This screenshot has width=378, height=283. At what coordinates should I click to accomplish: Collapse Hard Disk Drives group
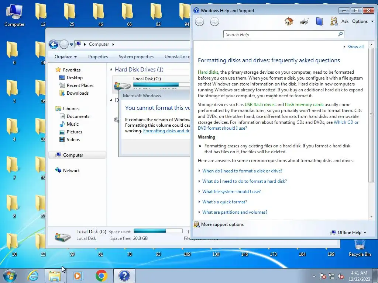pos(111,70)
